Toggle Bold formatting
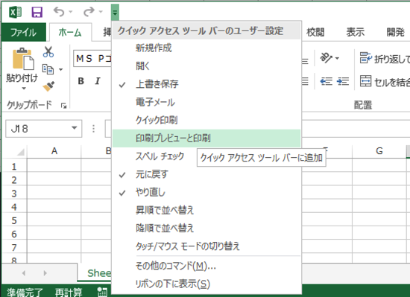The image size is (410, 297). [81, 81]
